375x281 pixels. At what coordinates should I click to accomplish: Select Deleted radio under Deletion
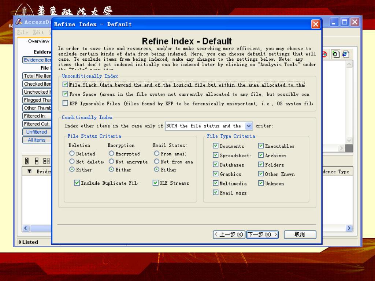[x=72, y=153]
